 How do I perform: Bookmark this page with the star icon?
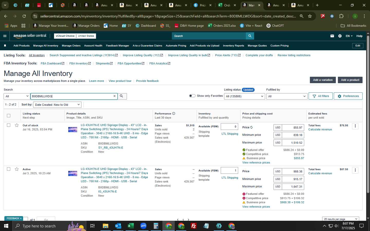pyautogui.click(x=310, y=16)
